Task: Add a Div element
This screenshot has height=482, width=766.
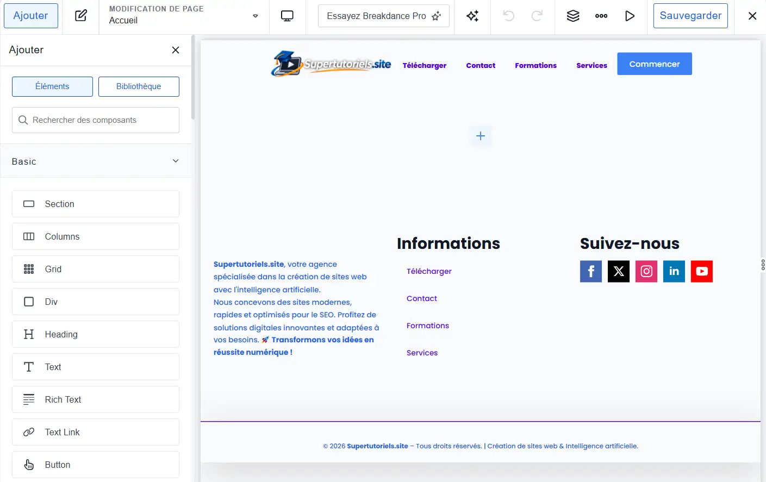Action: point(96,302)
